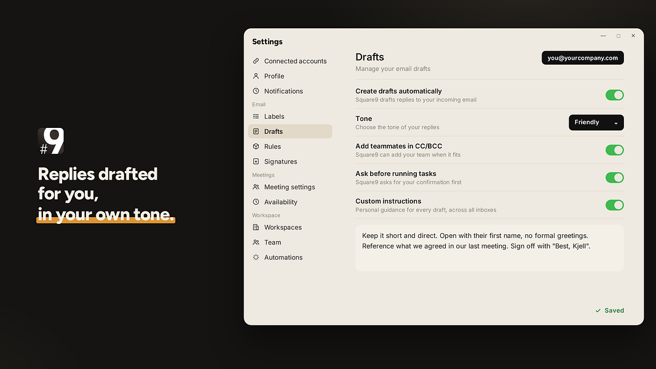656x369 pixels.
Task: Open the Notifications section
Action: (290, 91)
